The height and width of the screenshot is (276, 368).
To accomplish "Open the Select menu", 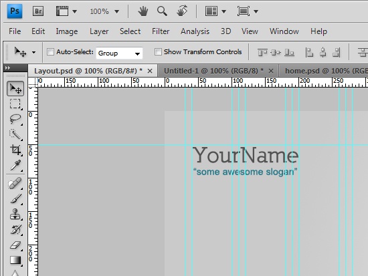I will (130, 31).
